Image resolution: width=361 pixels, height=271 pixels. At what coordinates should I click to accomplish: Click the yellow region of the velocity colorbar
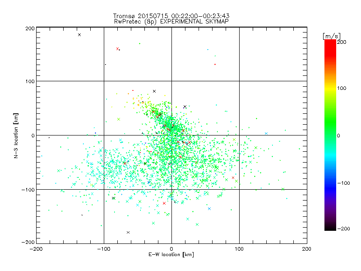click(x=330, y=89)
